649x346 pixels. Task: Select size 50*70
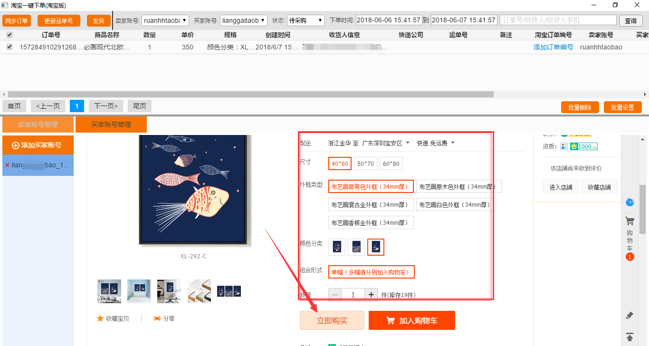[x=365, y=164]
